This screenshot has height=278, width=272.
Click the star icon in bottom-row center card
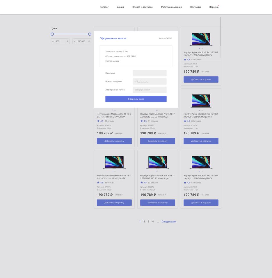[x=141, y=182]
